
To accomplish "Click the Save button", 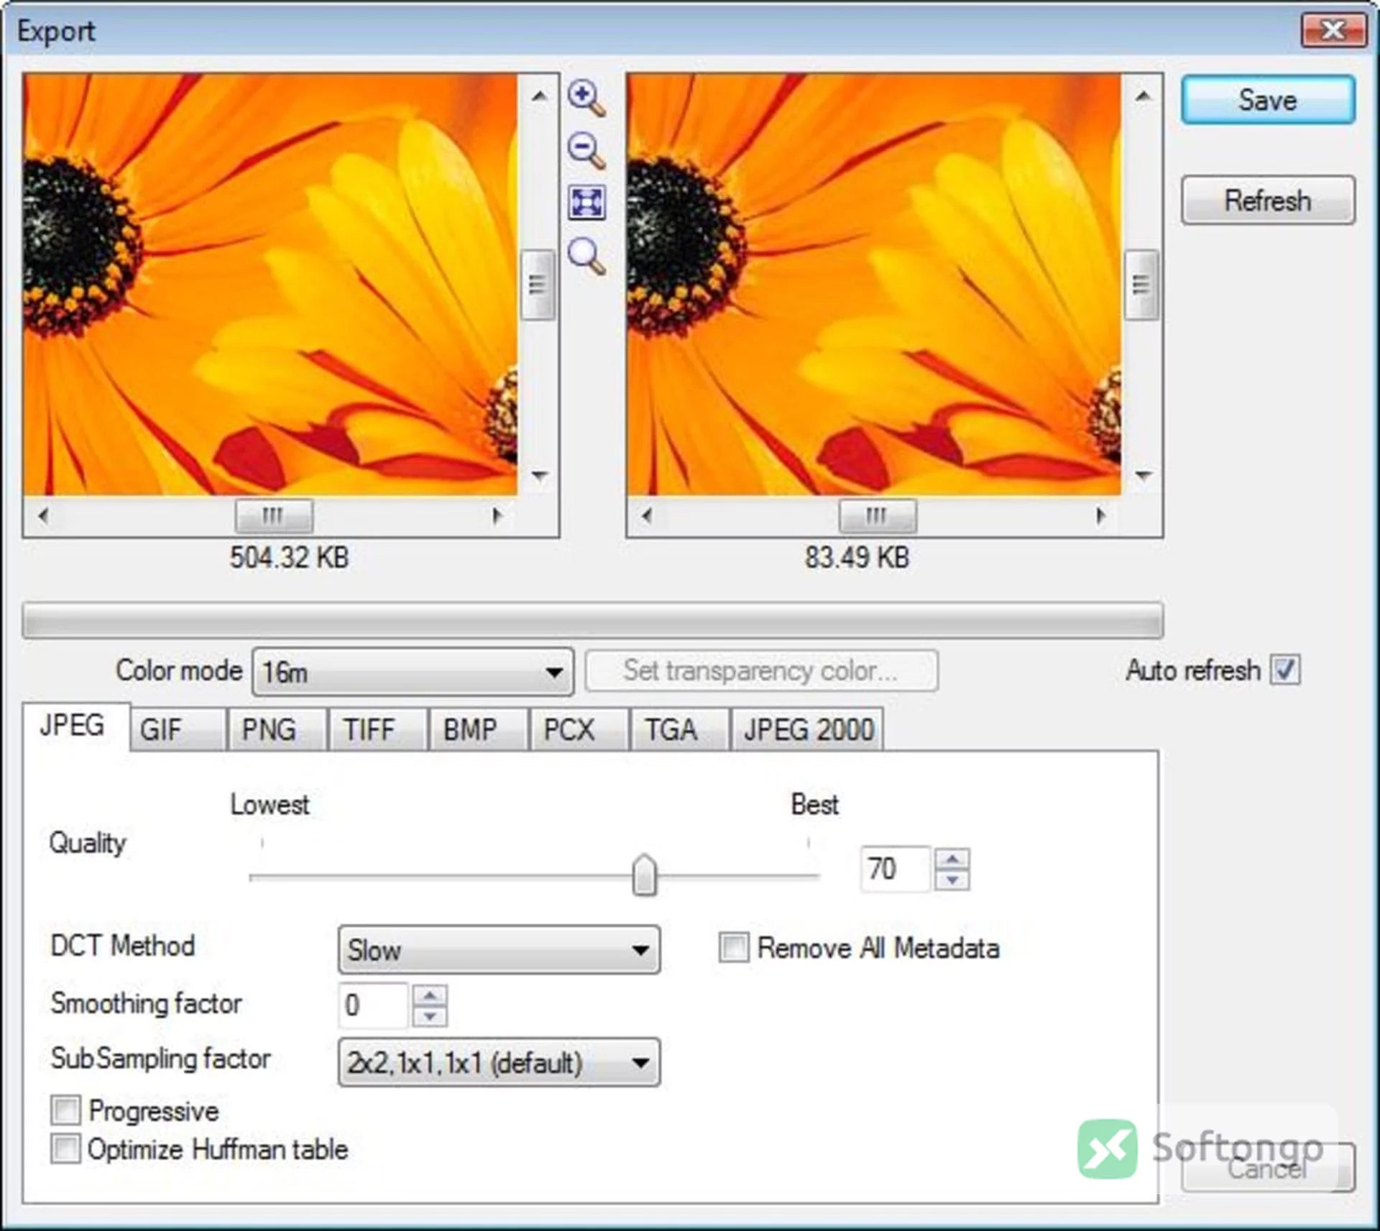I will 1269,100.
